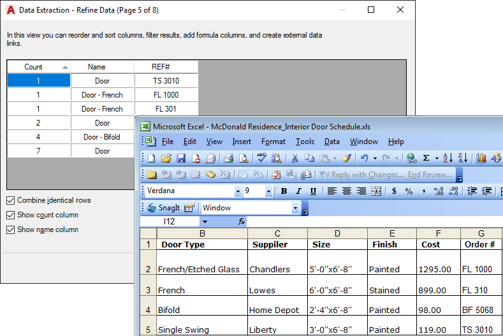Align cell text to the right
This screenshot has height=336, width=503.
click(361, 191)
